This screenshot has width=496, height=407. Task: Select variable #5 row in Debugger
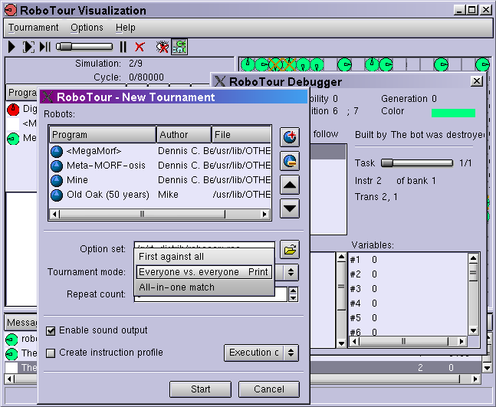tap(408, 318)
